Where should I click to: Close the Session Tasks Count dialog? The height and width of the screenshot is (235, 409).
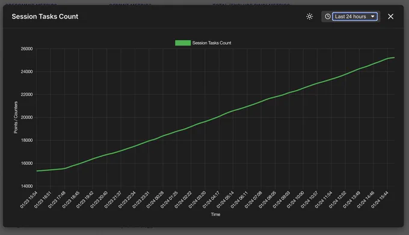(x=390, y=16)
